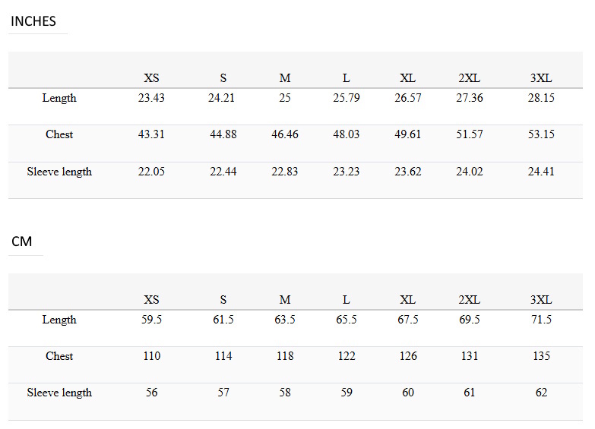Click the 67.5 length value for XL
Viewport: 595px width, 429px height.
tap(408, 320)
